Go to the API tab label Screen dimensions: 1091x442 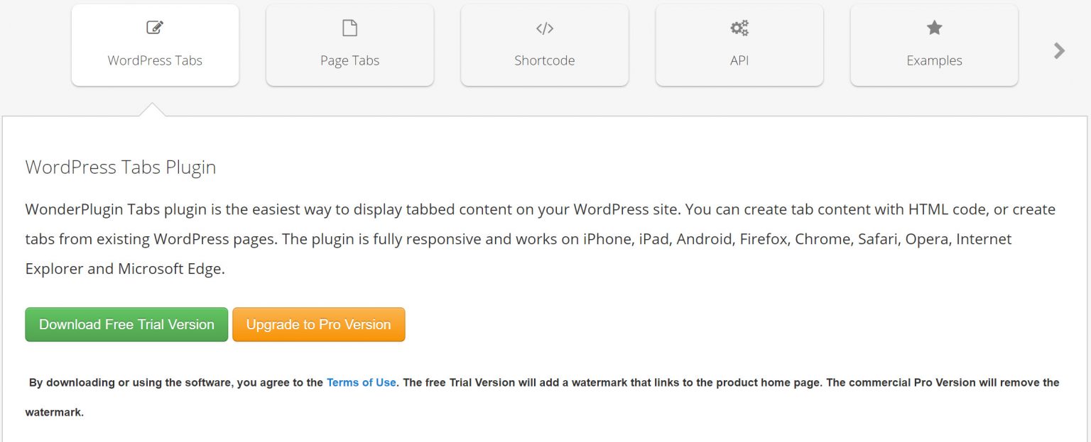(739, 60)
